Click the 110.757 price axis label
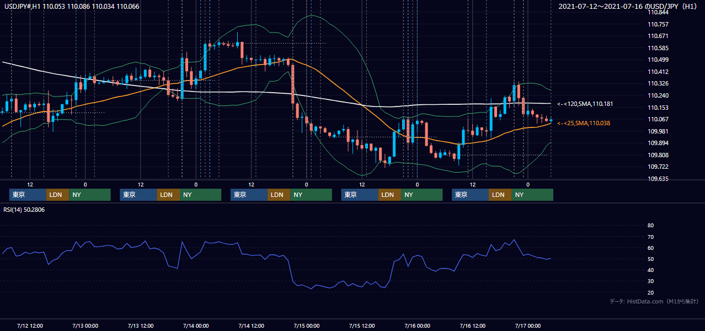The height and width of the screenshot is (331, 705). (x=659, y=24)
